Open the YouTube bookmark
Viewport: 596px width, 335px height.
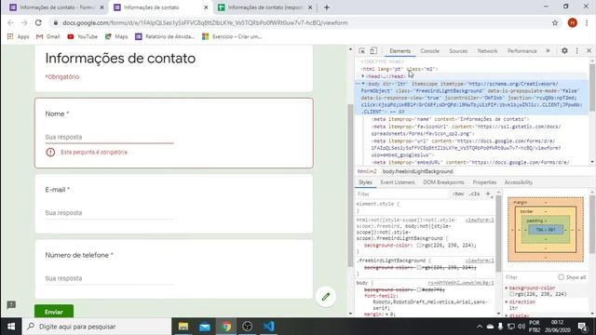tap(83, 36)
